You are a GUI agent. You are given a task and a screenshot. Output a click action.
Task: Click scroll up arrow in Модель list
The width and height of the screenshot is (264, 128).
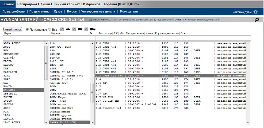pyautogui.click(x=92, y=44)
